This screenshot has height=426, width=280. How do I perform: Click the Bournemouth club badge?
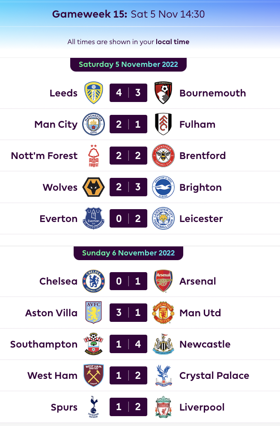[x=163, y=93]
